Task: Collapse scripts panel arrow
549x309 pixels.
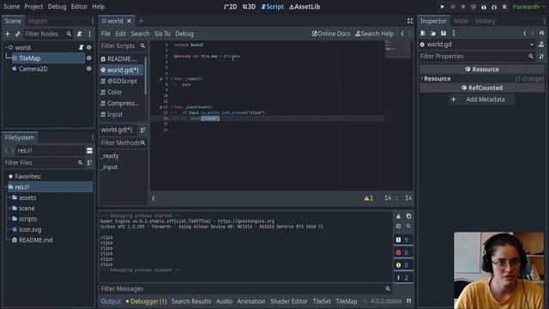Action: point(154,198)
